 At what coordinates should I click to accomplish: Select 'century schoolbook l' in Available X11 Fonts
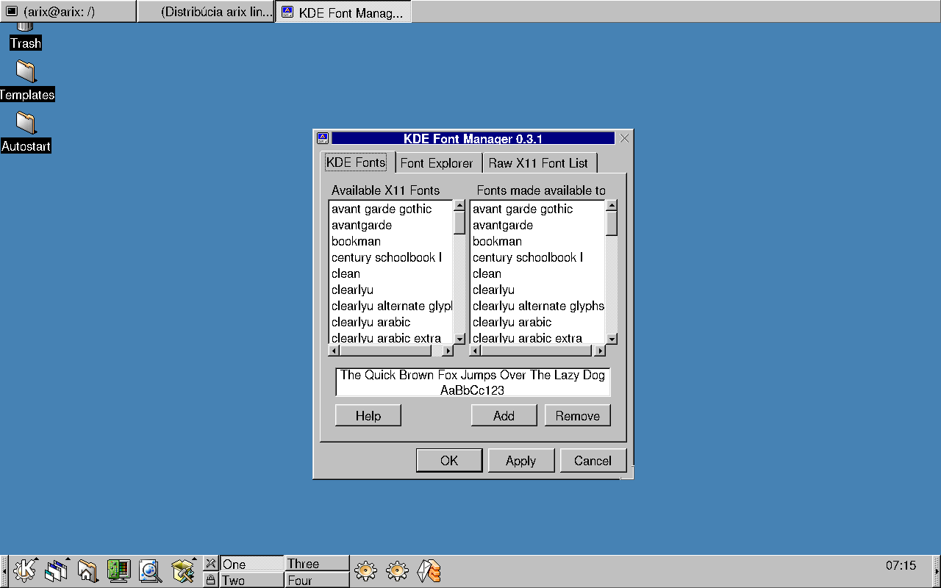click(390, 258)
